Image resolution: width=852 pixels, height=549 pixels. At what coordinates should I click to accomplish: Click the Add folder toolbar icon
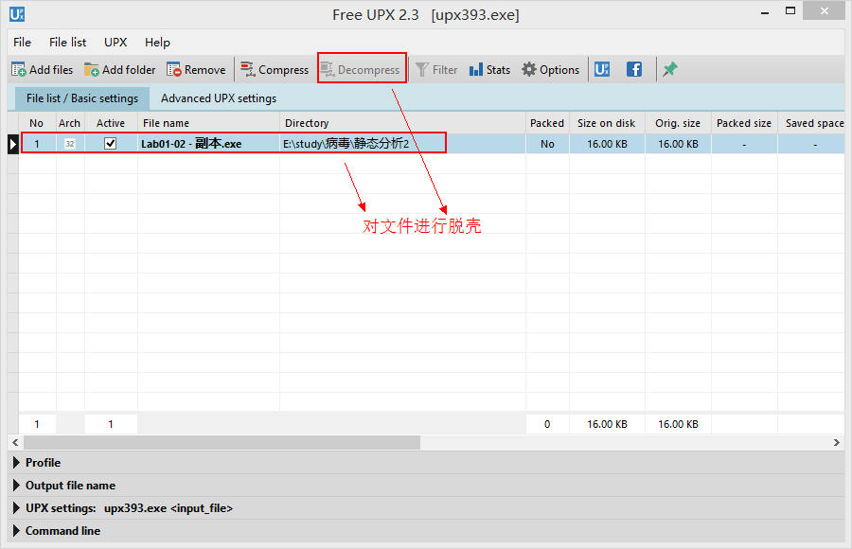[92, 69]
